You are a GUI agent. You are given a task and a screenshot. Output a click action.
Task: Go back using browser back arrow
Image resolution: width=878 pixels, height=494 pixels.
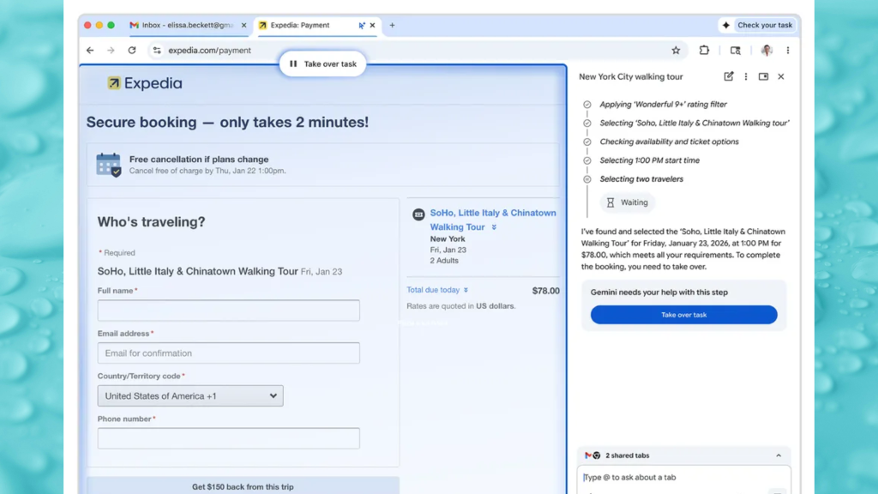(90, 51)
